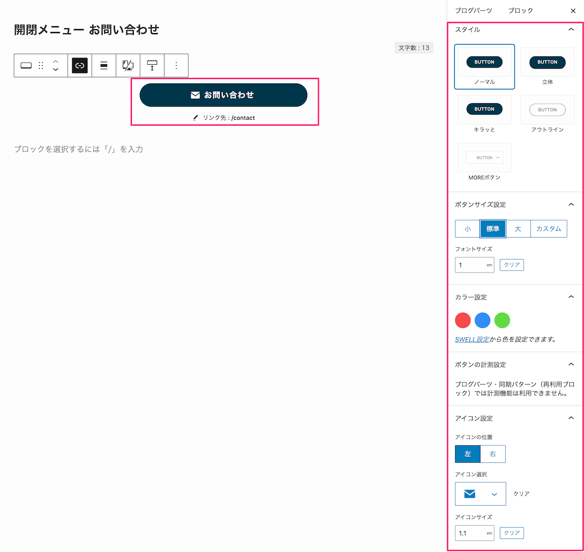Collapse the カラー設定 panel
The width and height of the screenshot is (584, 552).
(x=571, y=297)
